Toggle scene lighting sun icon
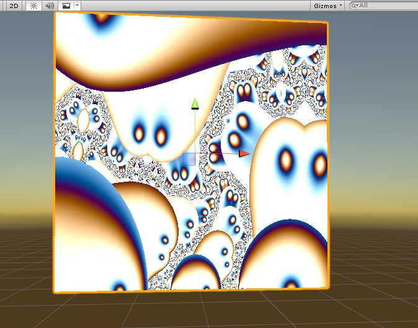Image resolution: width=418 pixels, height=328 pixels. 33,5
